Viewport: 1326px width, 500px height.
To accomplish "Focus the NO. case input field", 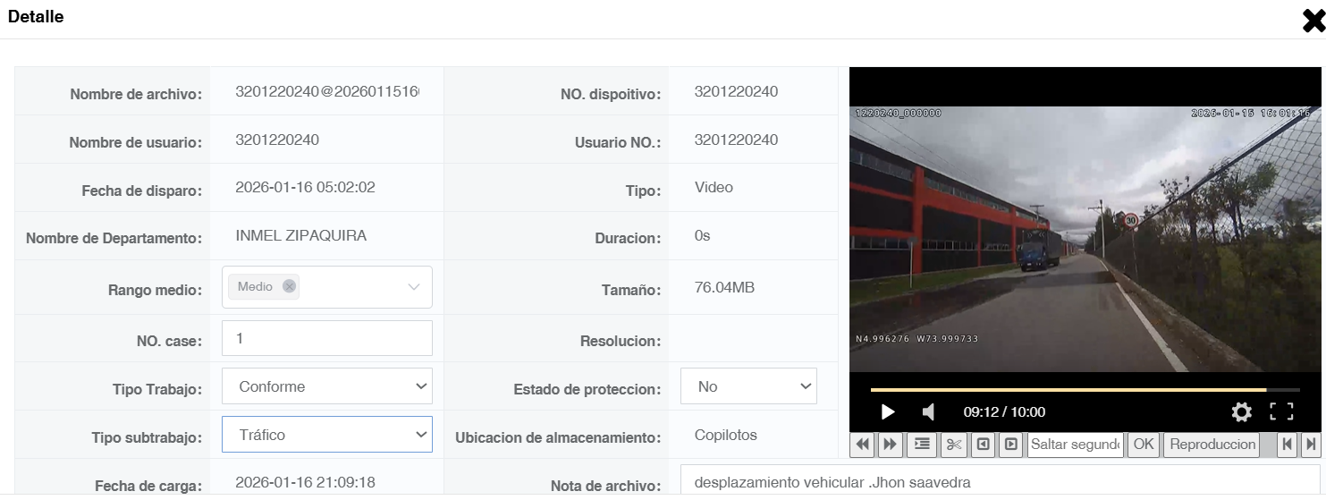I will (327, 338).
